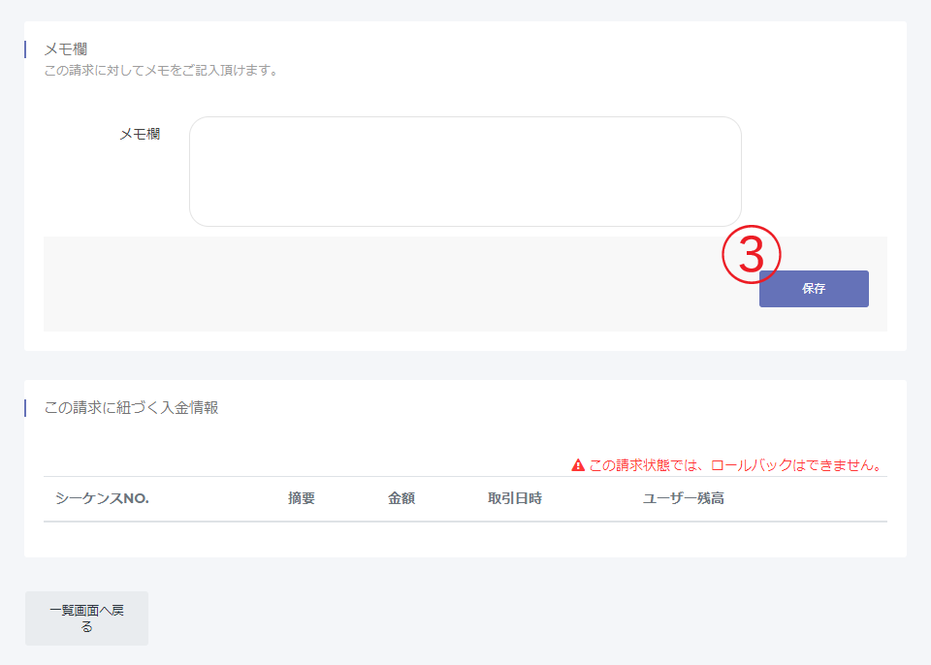Viewport: 931px width, 665px height.
Task: Click the メモ欄 field label
Action: (140, 134)
